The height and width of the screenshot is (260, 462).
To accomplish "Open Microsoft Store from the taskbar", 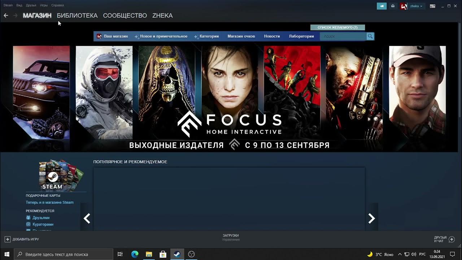I will [x=163, y=254].
